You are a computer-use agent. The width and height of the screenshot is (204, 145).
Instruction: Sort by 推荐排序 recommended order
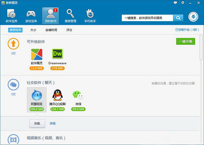[15, 30]
